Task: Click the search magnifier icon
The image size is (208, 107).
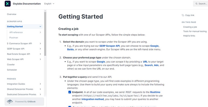Action: 196,4
